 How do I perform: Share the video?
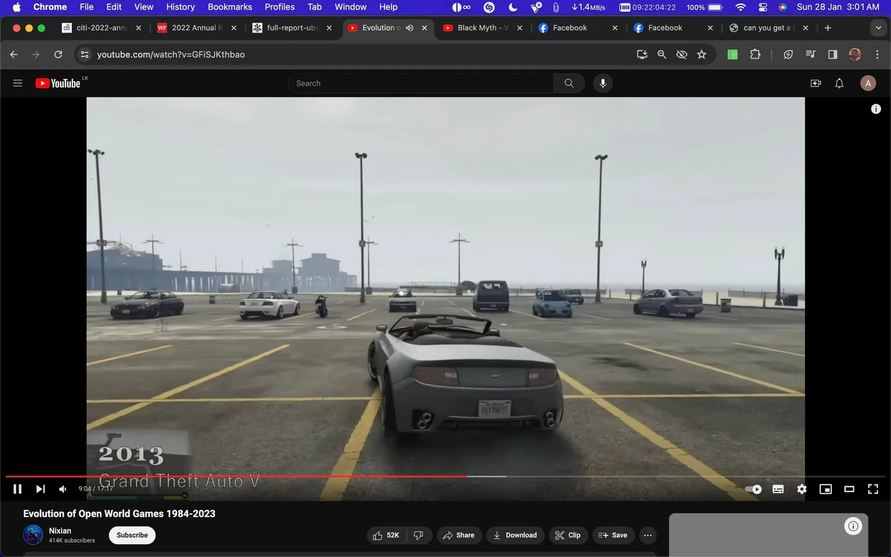[x=458, y=535]
